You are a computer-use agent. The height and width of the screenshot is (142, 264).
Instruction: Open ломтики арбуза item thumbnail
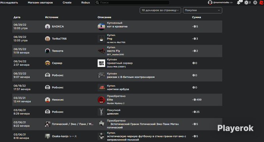[x=101, y=88]
